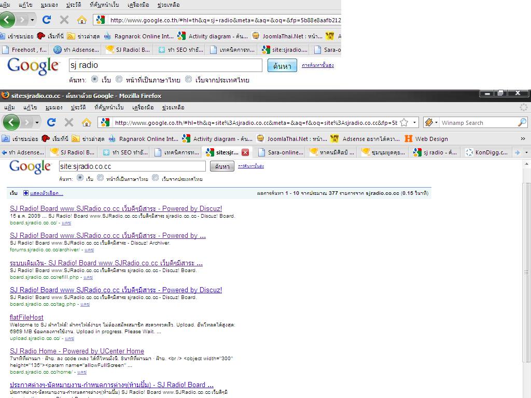
Task: Select เว็บ radio under sj radio search
Action: click(94, 79)
